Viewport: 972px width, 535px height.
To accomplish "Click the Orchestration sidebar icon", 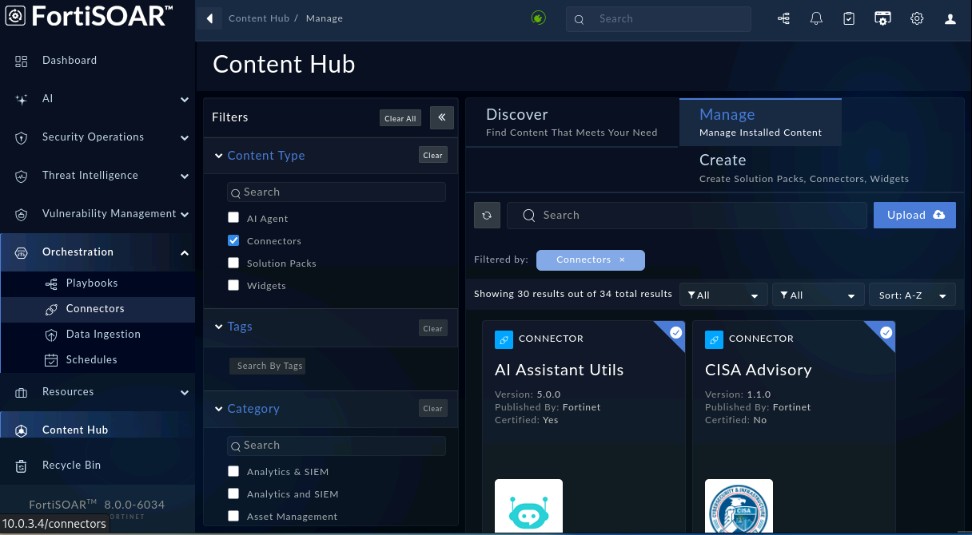I will (22, 252).
